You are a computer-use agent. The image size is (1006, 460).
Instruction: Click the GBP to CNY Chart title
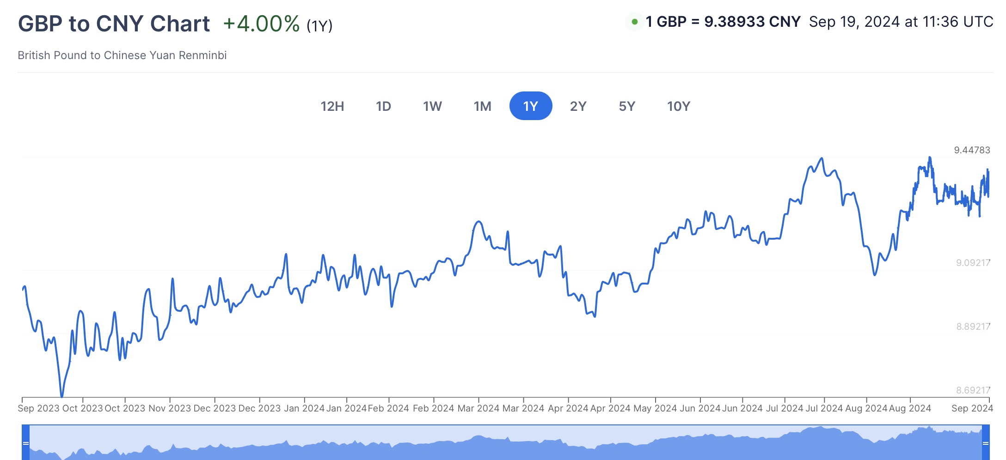coord(114,24)
